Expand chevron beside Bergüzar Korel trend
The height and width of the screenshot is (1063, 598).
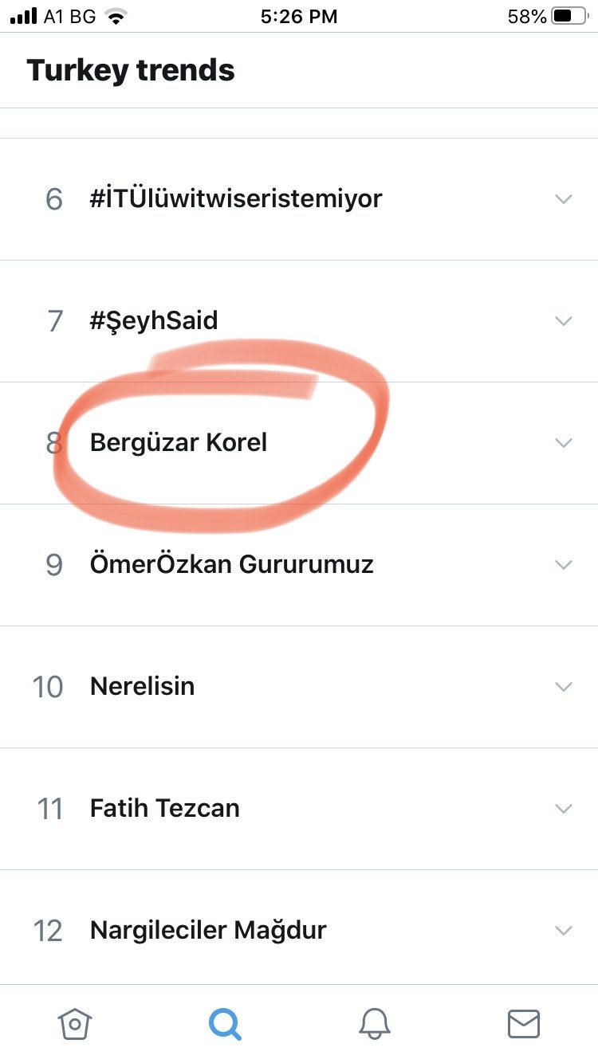point(564,442)
